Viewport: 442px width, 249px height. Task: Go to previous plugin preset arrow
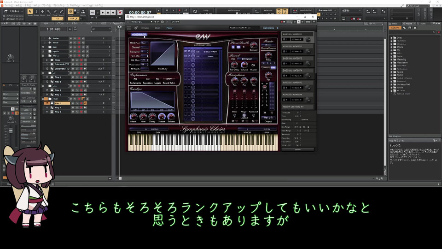(155, 22)
